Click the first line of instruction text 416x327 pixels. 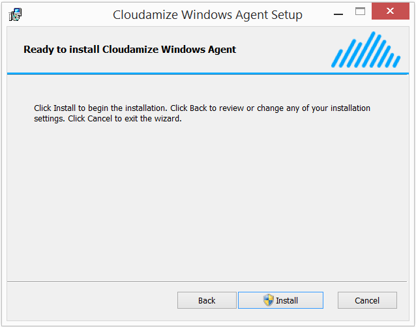click(202, 108)
